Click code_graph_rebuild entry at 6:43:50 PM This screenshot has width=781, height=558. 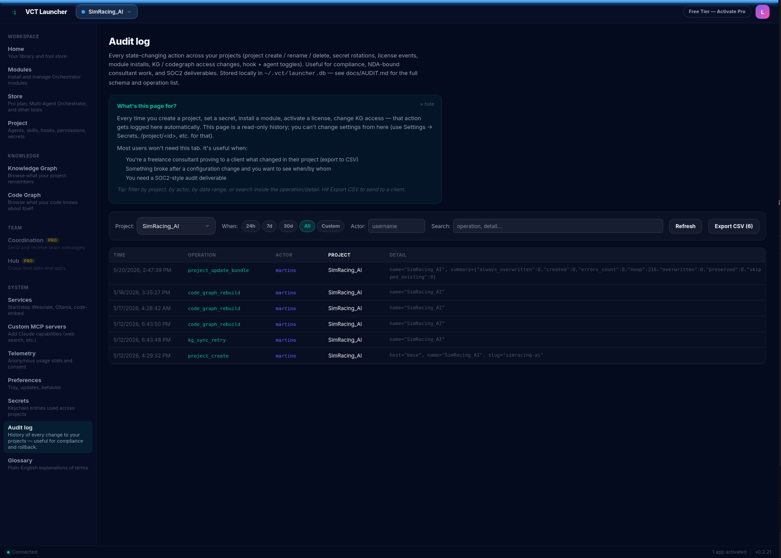[x=214, y=324]
